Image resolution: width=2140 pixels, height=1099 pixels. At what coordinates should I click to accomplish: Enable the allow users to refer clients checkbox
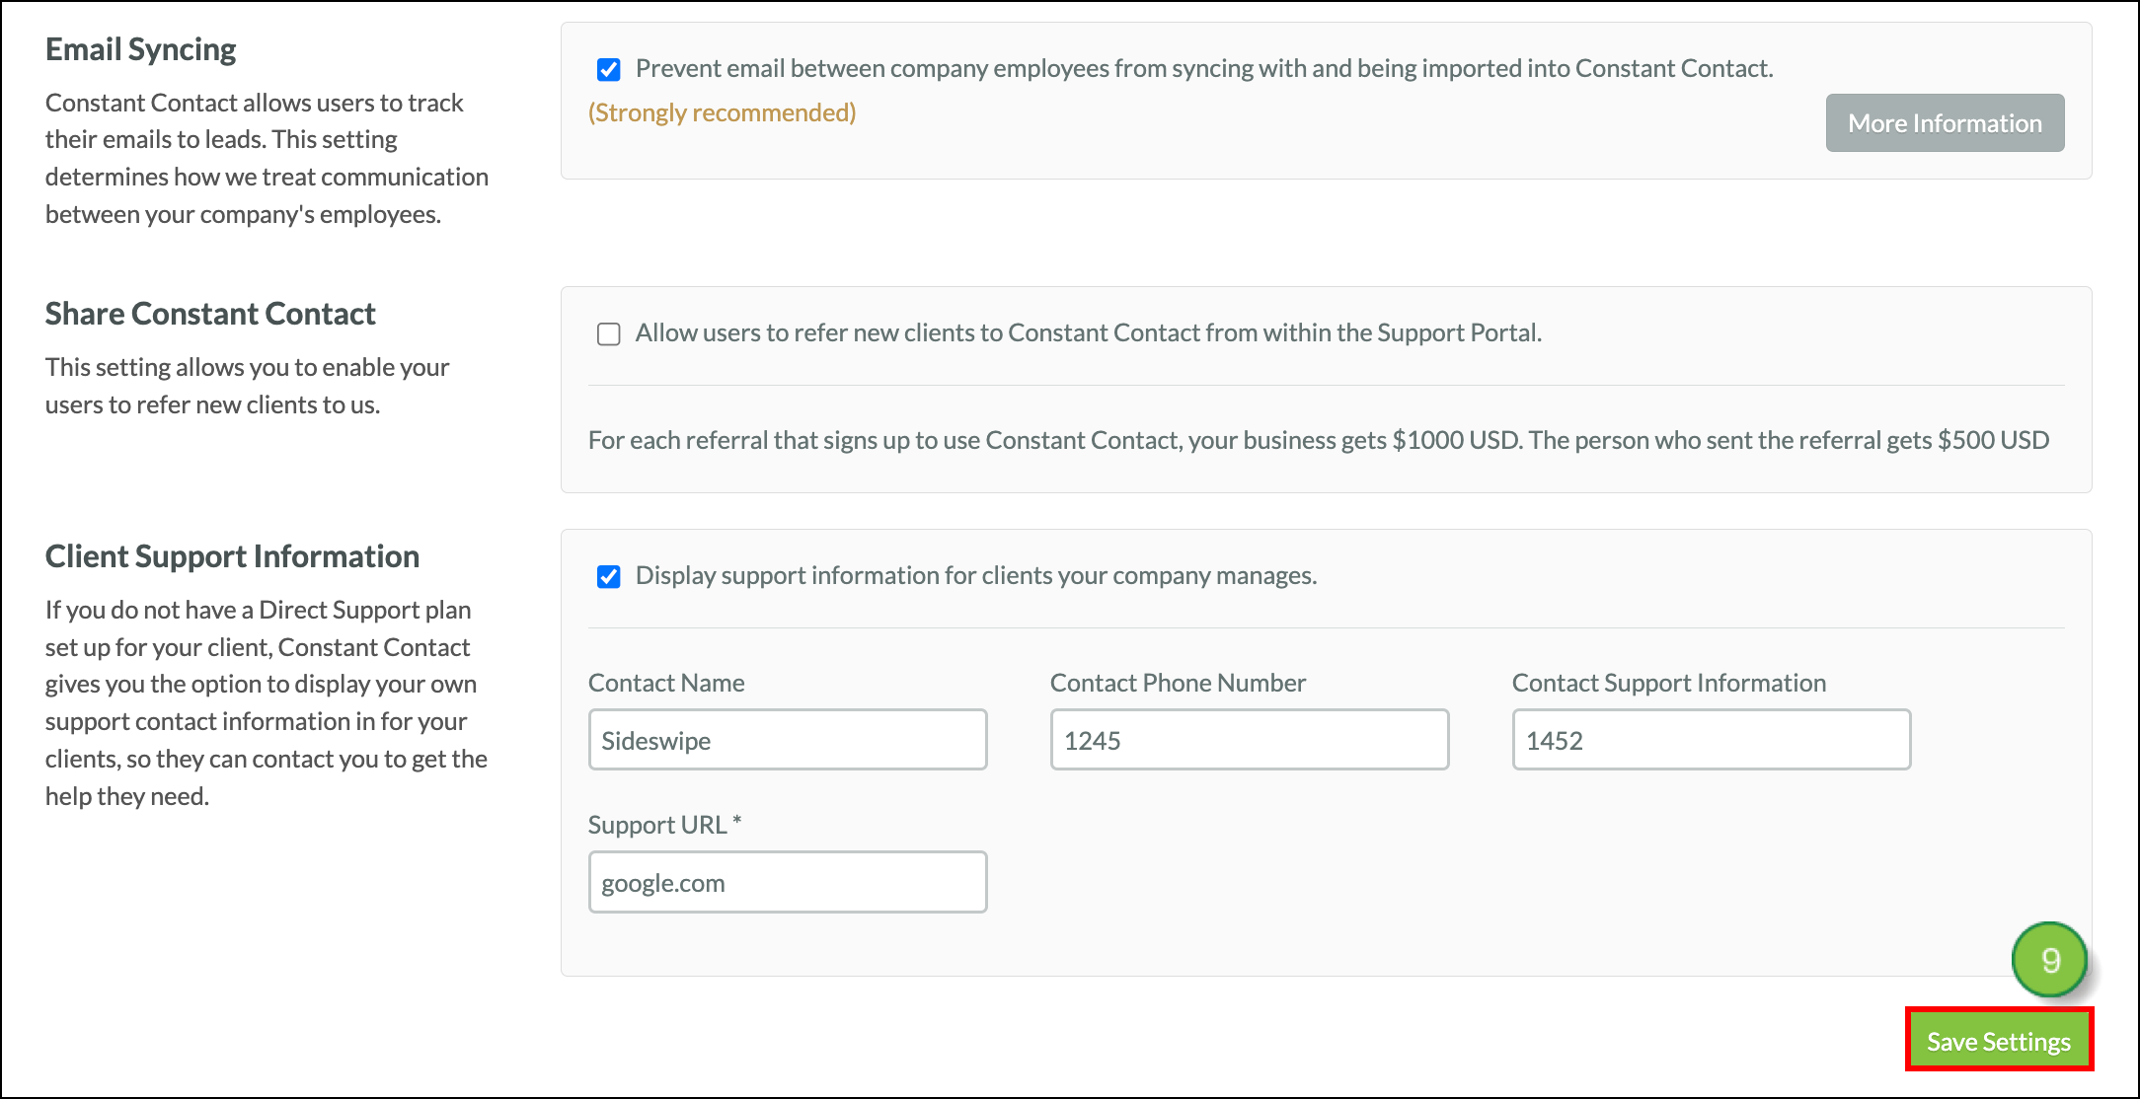pyautogui.click(x=609, y=334)
